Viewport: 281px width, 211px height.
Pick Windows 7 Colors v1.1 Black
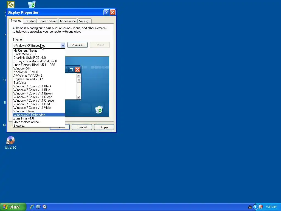(x=39, y=86)
